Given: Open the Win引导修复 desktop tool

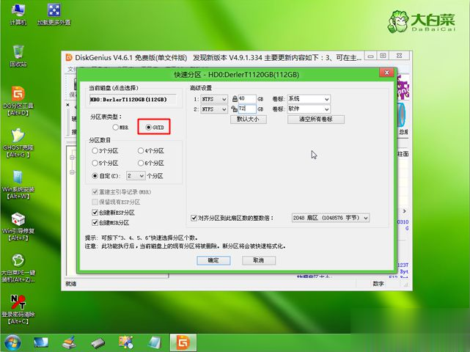Looking at the screenshot, I should tap(18, 221).
